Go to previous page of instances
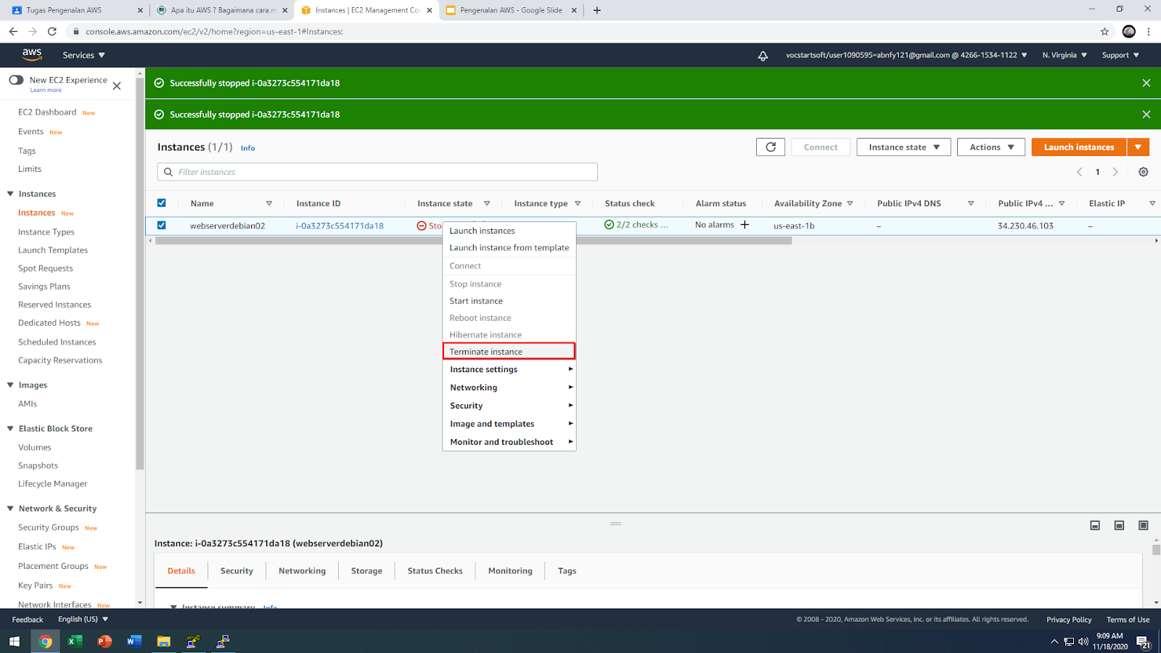1161x653 pixels. pyautogui.click(x=1080, y=172)
